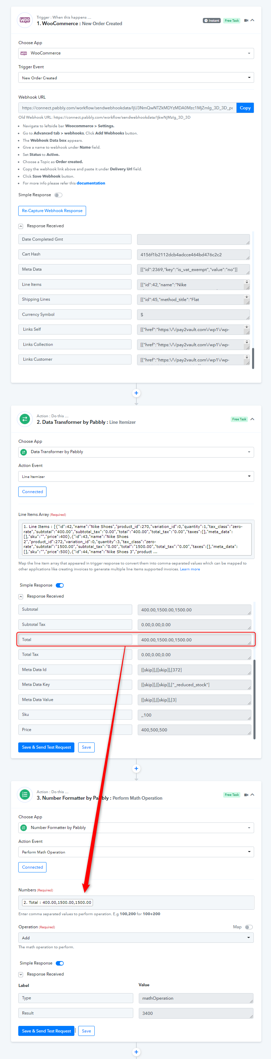Open Perform Math Operation action event dropdown

[136, 852]
